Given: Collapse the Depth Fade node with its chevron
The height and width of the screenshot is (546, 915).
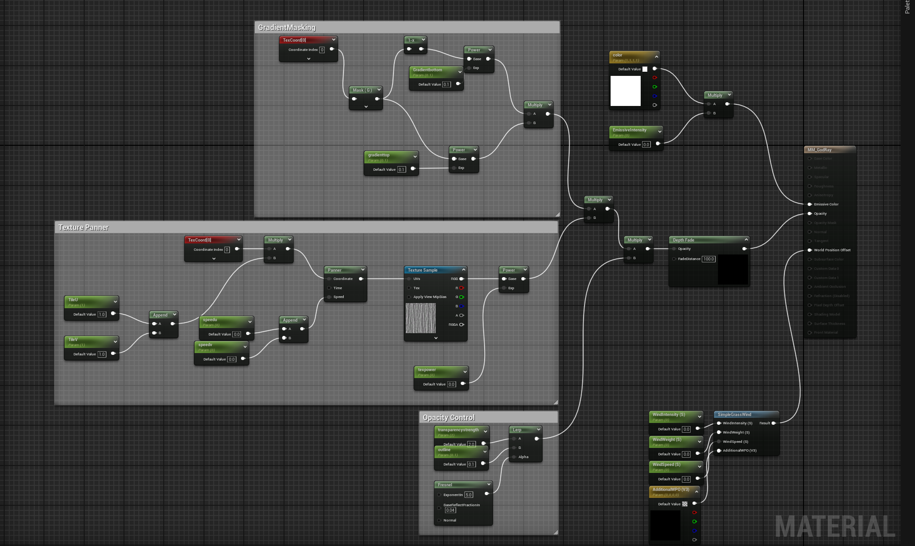Looking at the screenshot, I should [x=746, y=240].
